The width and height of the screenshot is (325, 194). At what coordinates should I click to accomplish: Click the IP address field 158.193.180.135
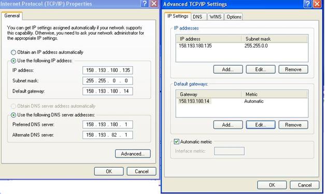108,70
